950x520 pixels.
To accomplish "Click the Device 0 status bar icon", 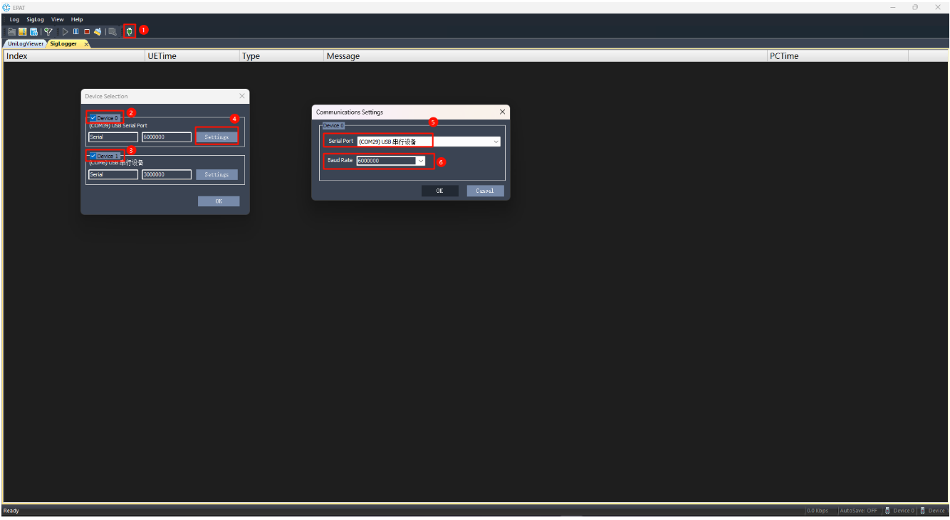I will tap(887, 511).
